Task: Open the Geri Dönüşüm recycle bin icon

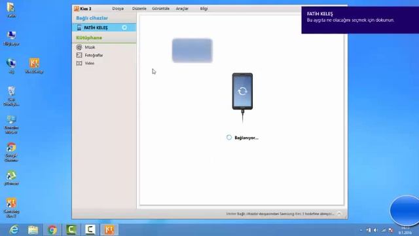Action: [11, 96]
